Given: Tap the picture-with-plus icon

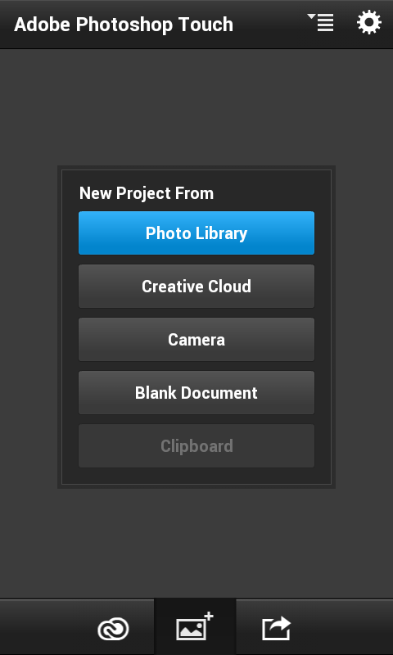Looking at the screenshot, I should [x=195, y=626].
